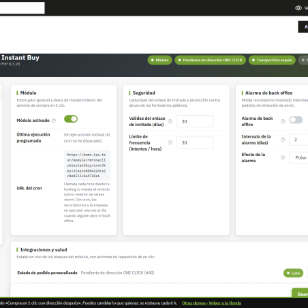Click Pendiente de dirección ONE CLICK status pill

coord(211,60)
